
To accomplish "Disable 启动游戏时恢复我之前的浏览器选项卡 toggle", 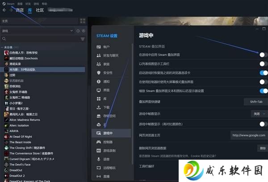I will pyautogui.click(x=264, y=73).
